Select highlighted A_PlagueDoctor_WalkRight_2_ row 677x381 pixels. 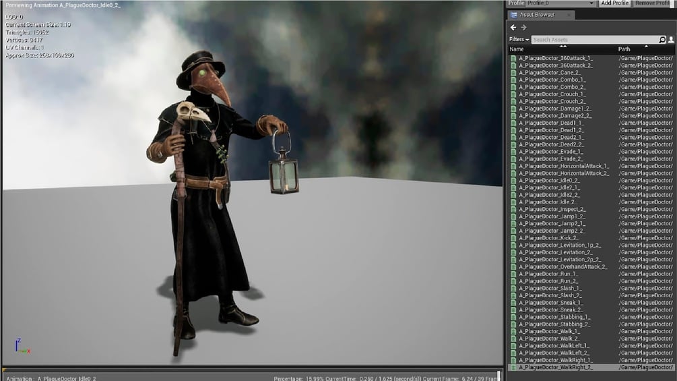click(591, 368)
